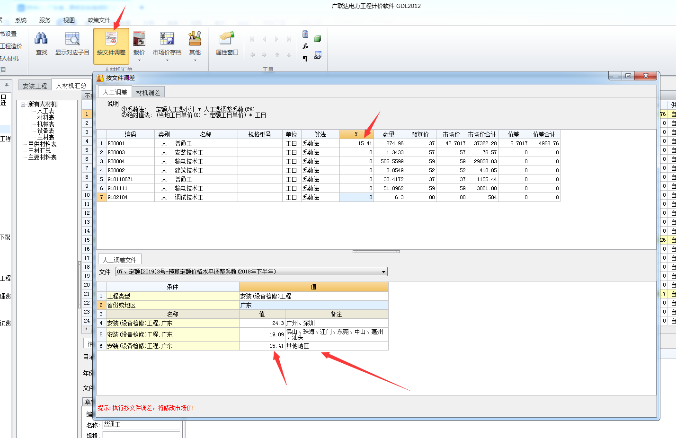Click the 建筑技术工 name cell

coord(206,170)
